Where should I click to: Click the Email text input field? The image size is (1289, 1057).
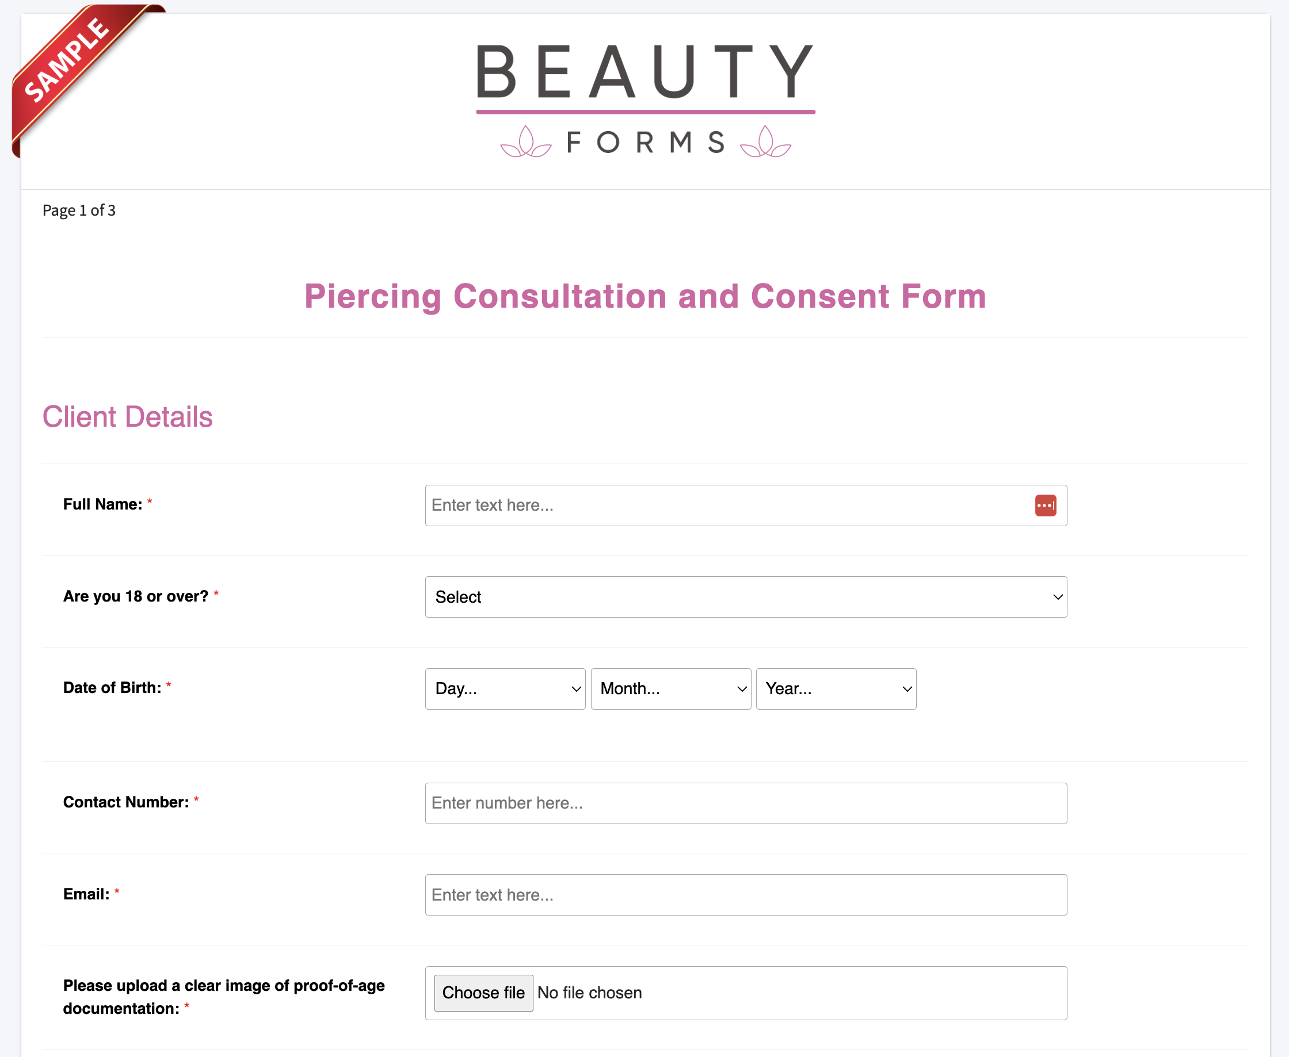[x=746, y=893]
